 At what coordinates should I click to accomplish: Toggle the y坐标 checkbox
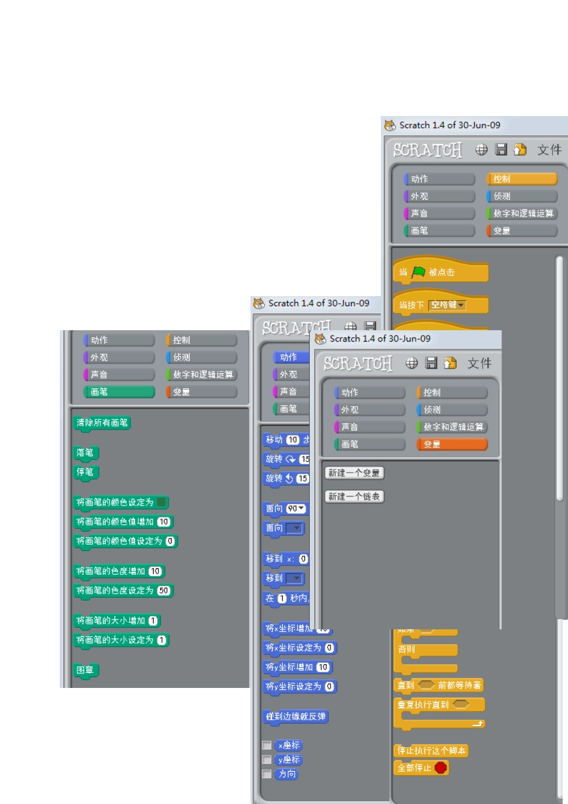267,760
